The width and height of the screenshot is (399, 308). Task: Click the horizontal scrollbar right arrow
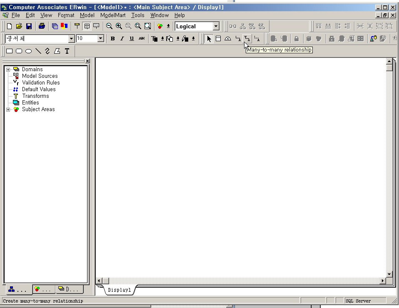click(382, 281)
